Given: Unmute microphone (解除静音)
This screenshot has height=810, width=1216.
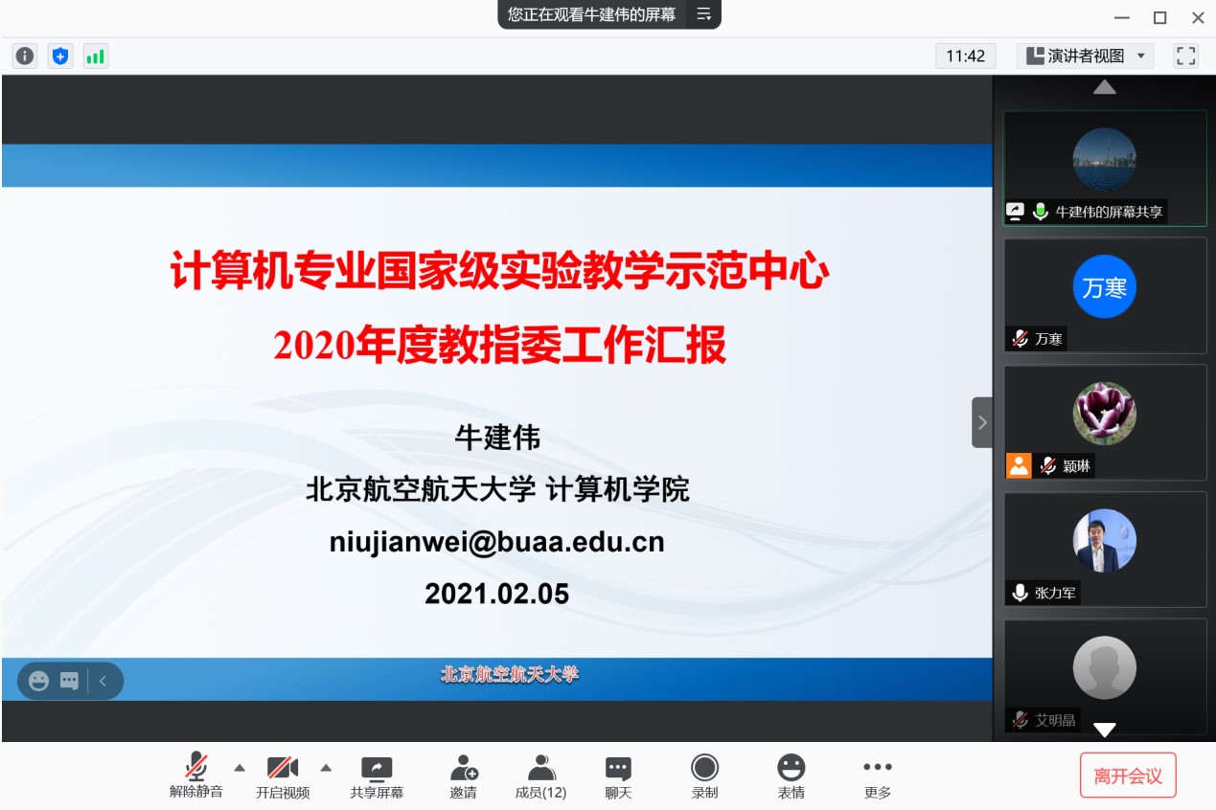Looking at the screenshot, I should 196,776.
